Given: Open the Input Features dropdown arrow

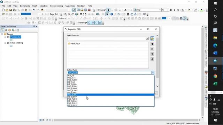Looking at the screenshot, I should click(147, 39).
